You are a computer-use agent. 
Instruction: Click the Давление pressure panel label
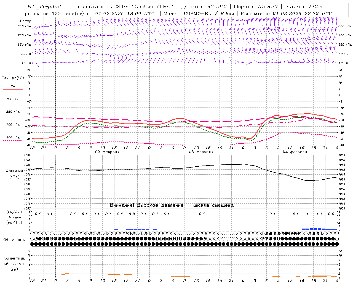coord(14,171)
